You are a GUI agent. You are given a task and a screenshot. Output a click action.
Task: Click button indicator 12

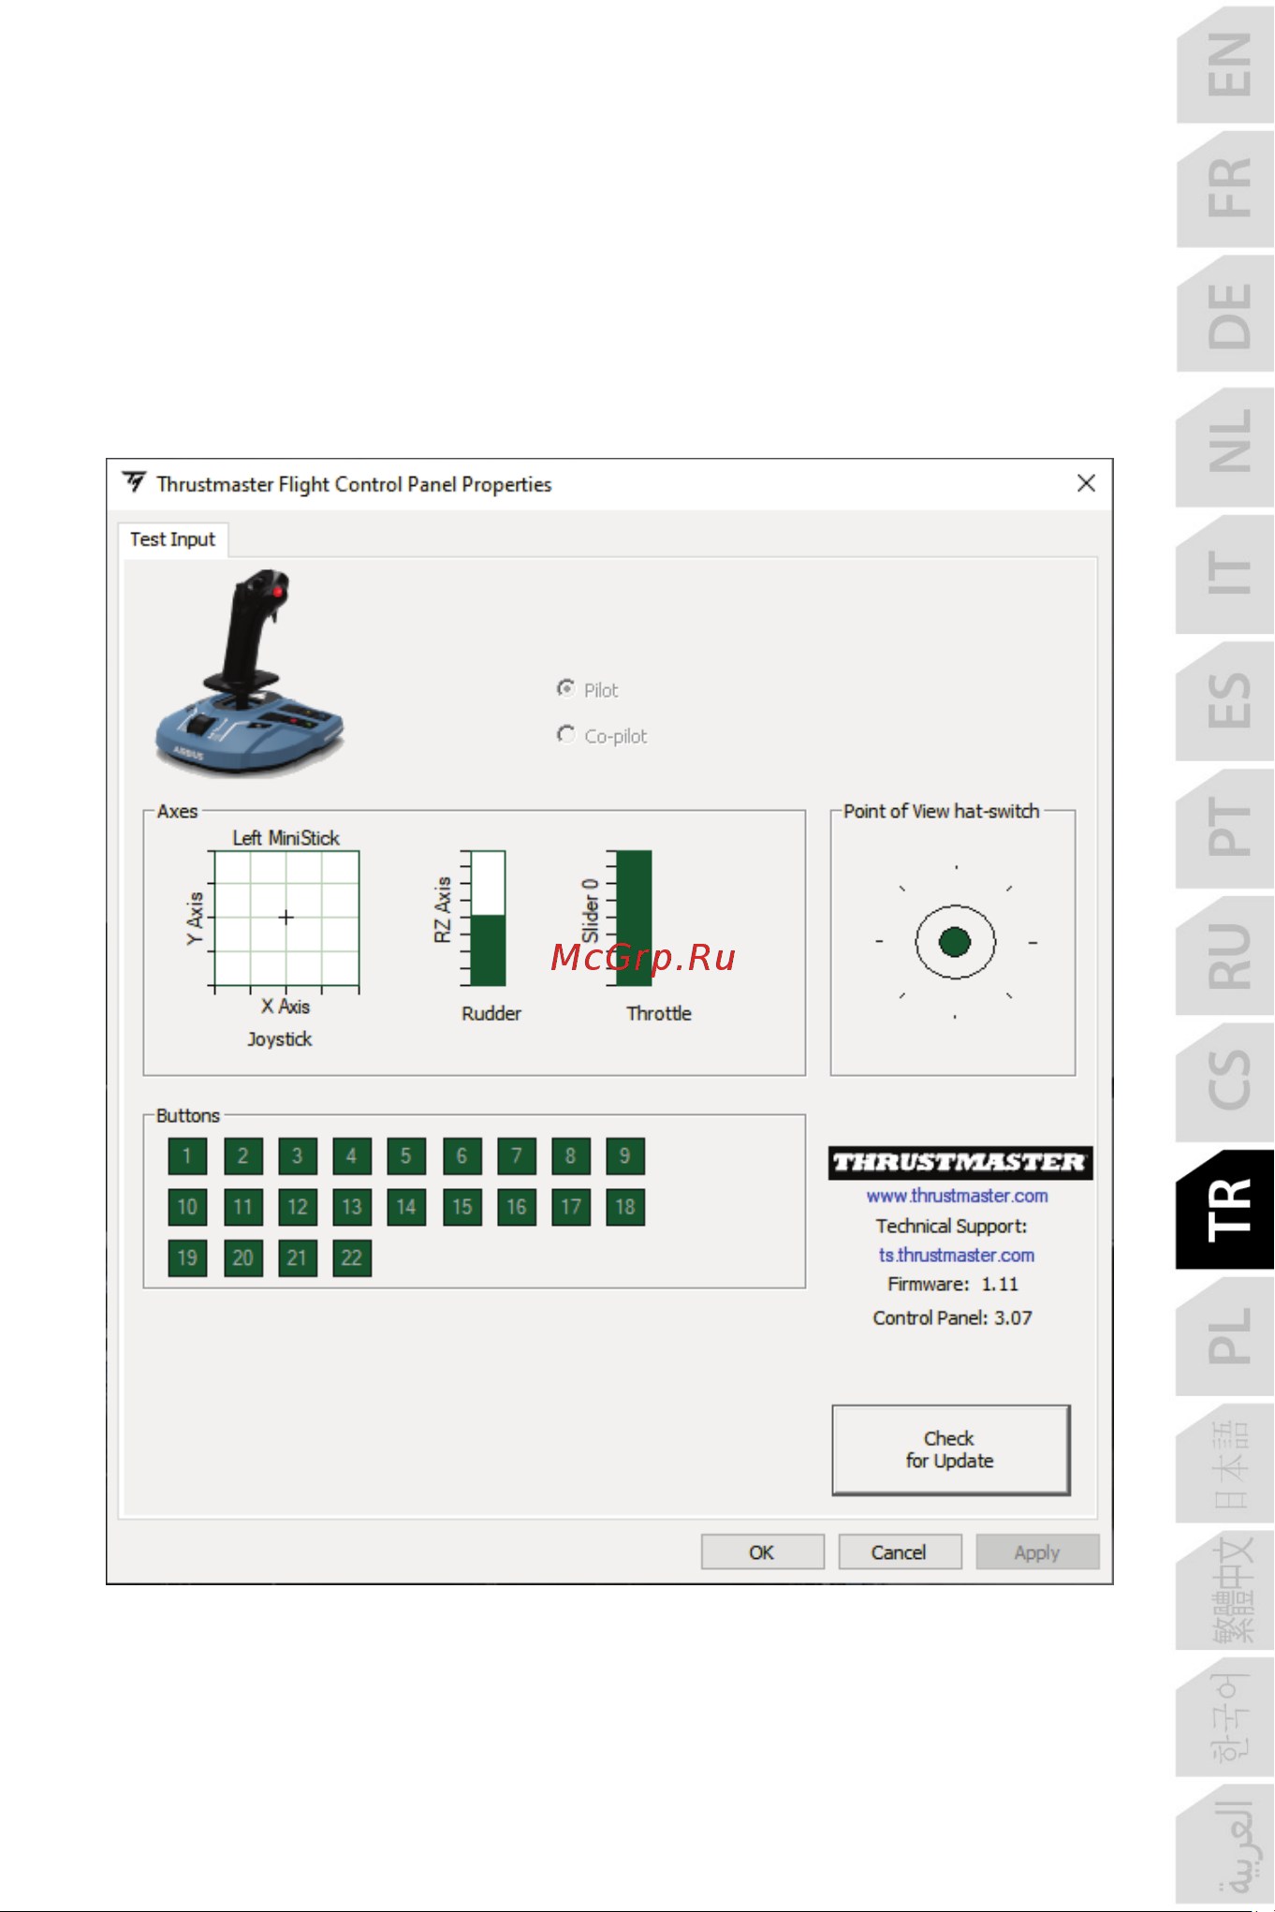click(297, 1207)
